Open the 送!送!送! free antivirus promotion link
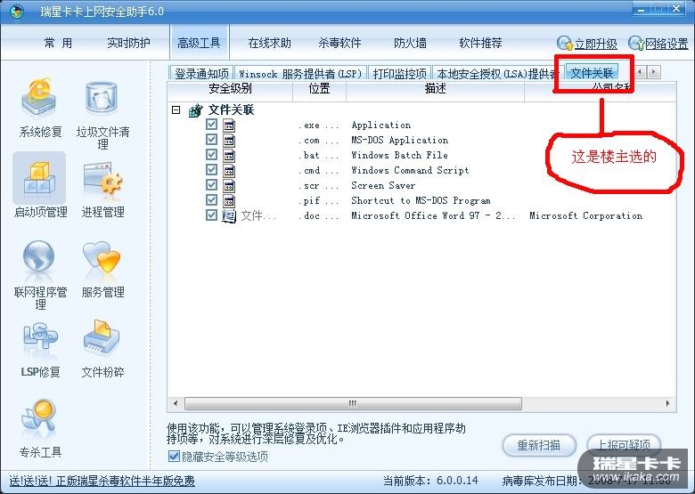The height and width of the screenshot is (494, 695). click(102, 481)
